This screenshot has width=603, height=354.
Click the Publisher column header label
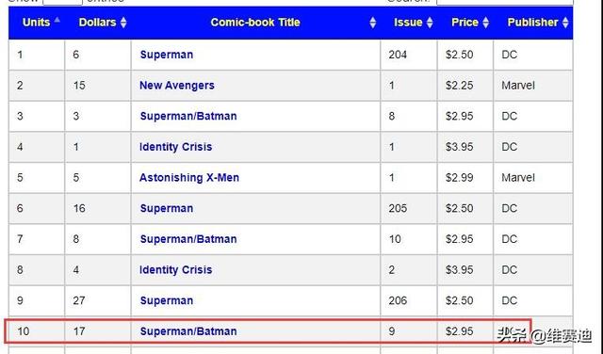(x=532, y=23)
